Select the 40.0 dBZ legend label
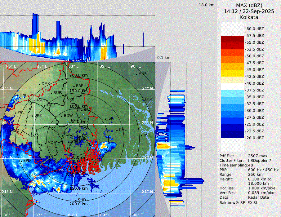This screenshot has height=217, width=281. pos(255,83)
